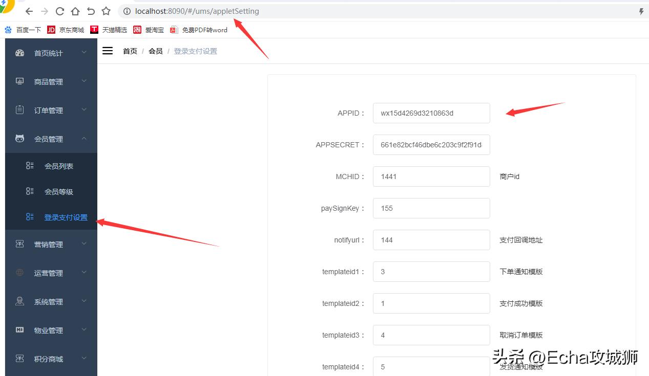The height and width of the screenshot is (376, 649).
Task: Click the 营销管理 marketing icon
Action: click(19, 244)
